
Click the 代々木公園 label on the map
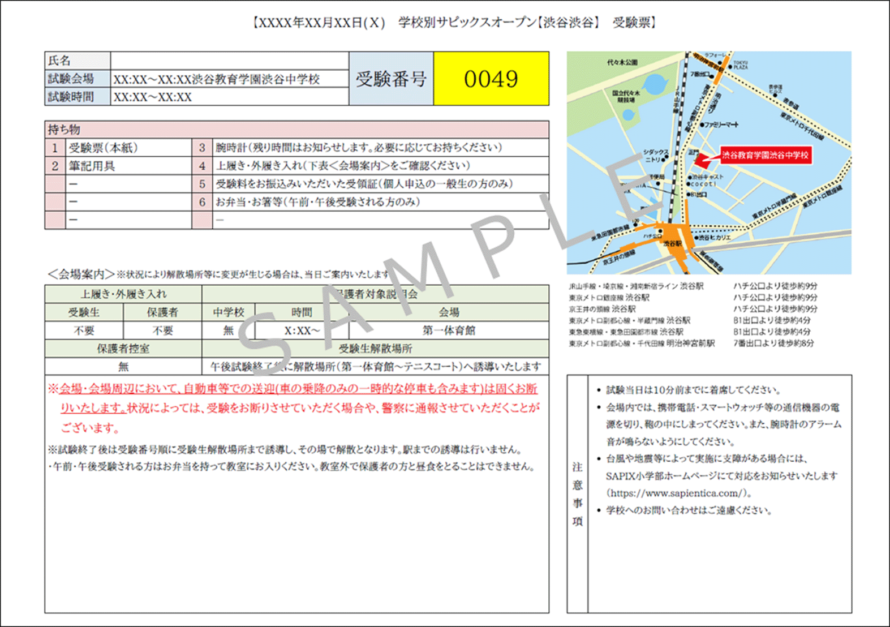[x=622, y=62]
